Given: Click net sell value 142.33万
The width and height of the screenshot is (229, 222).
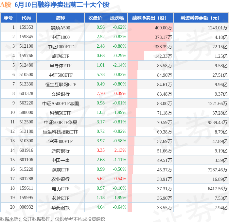Looking at the screenshot, I should pyautogui.click(x=163, y=56).
